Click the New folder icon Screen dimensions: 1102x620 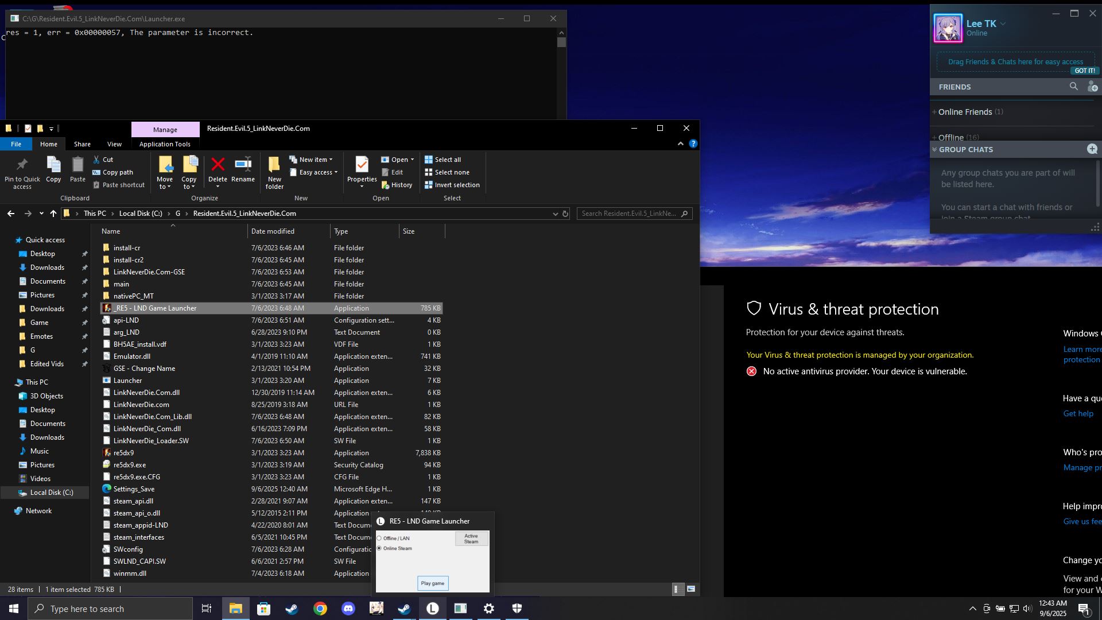click(274, 165)
